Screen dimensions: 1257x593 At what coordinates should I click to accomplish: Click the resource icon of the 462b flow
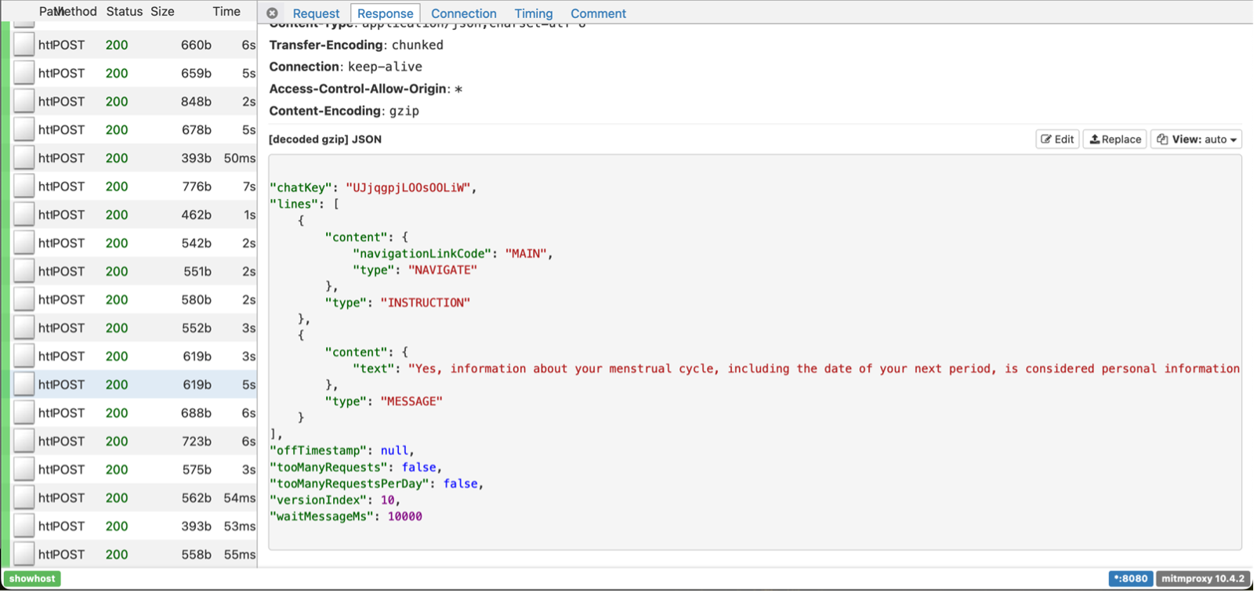click(x=24, y=215)
